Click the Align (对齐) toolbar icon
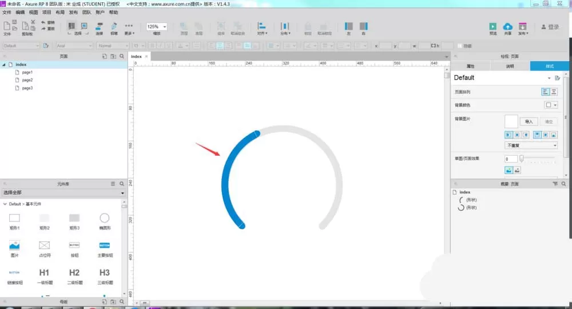The height and width of the screenshot is (309, 572). (261, 26)
